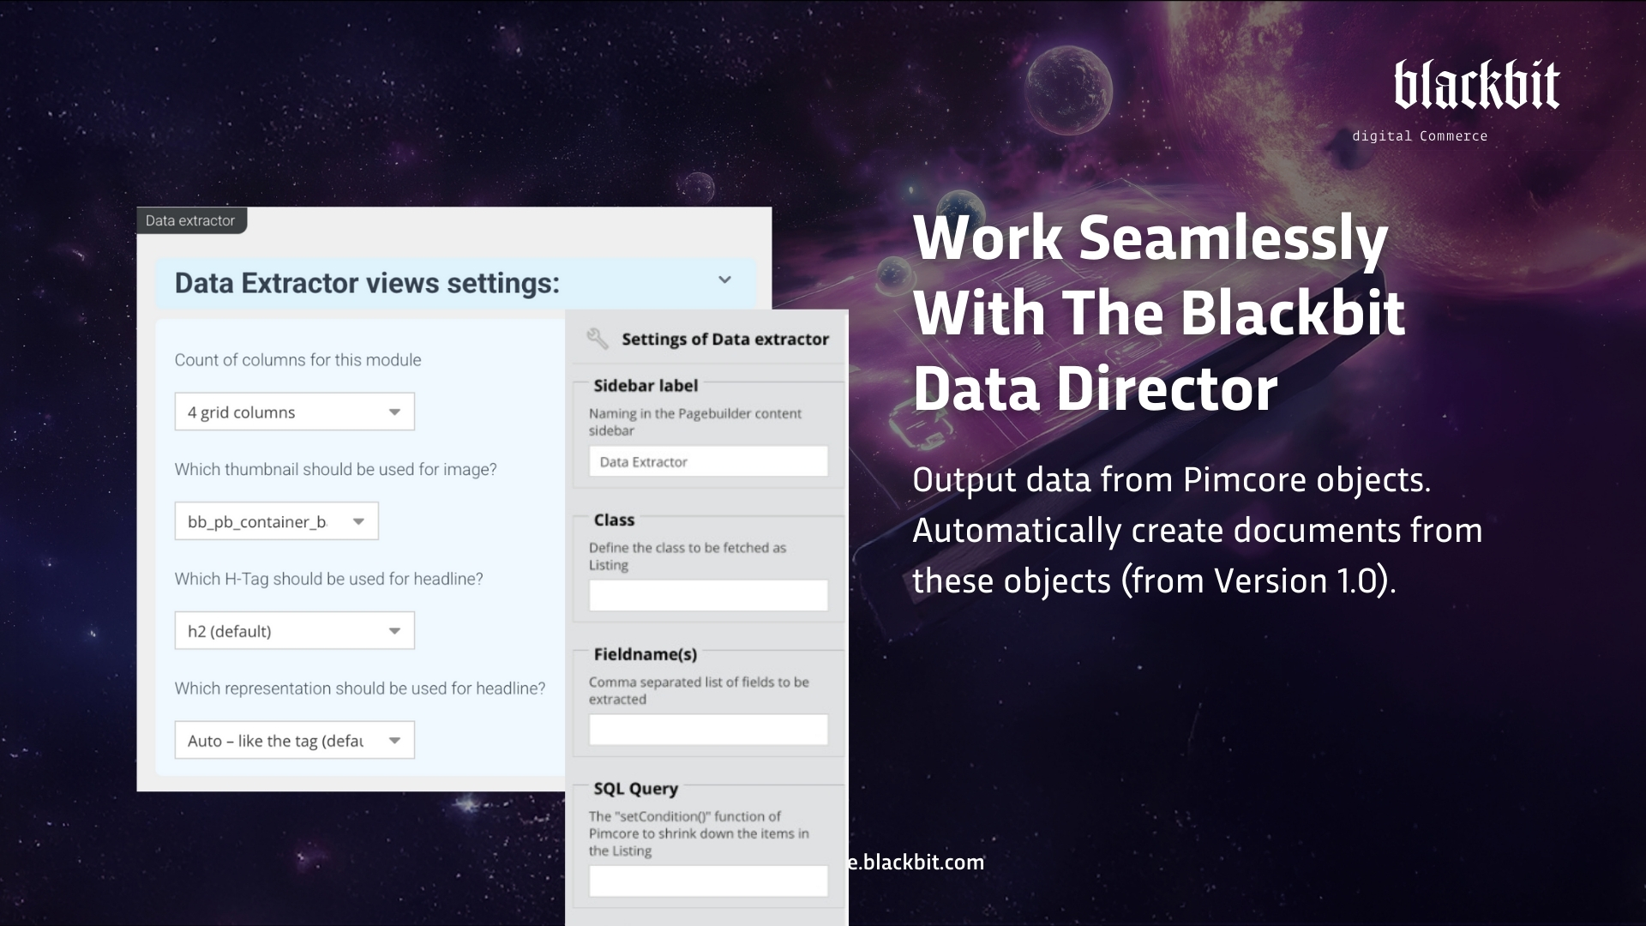The height and width of the screenshot is (926, 1646).
Task: Click the Settings of Data extractor header
Action: pyautogui.click(x=724, y=338)
